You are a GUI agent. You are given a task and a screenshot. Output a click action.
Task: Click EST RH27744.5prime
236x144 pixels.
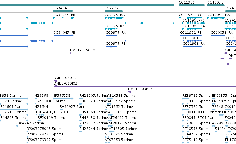pos(93,129)
